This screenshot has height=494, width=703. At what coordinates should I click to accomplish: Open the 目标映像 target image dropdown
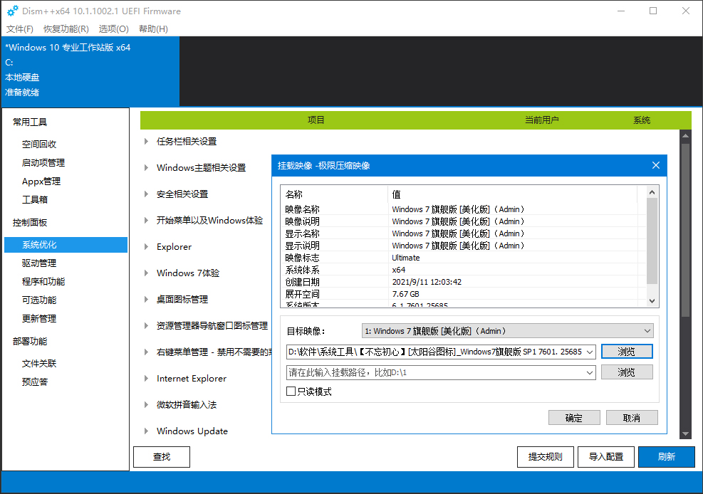pyautogui.click(x=645, y=330)
